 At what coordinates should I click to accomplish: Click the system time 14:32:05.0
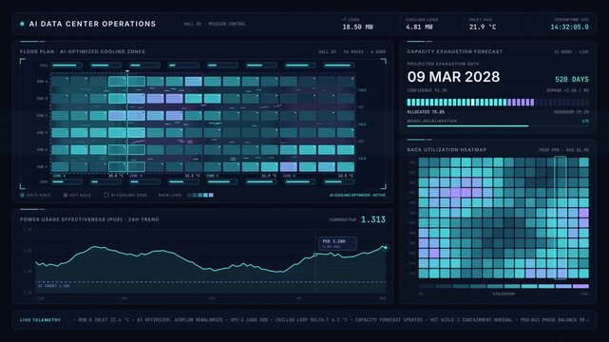pos(569,27)
